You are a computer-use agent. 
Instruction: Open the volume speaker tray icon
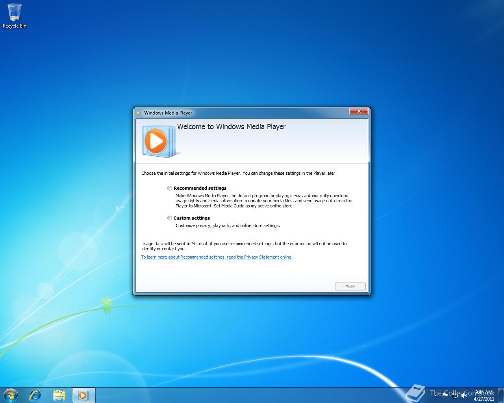464,395
